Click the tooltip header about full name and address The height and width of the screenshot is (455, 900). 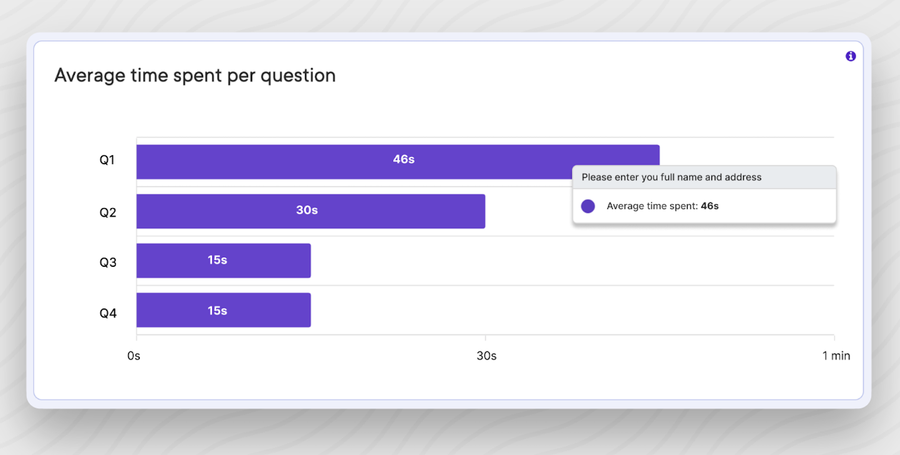(x=671, y=177)
